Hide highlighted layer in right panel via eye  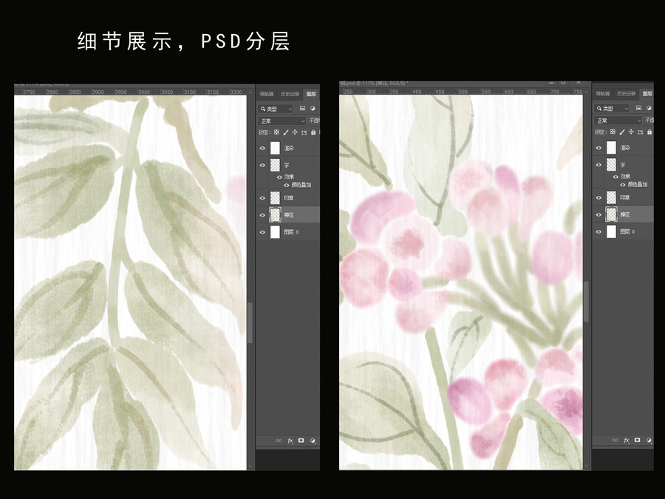coord(598,214)
